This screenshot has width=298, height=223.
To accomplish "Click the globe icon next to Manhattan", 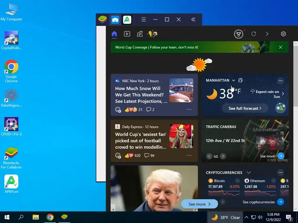I will pyautogui.click(x=240, y=80).
